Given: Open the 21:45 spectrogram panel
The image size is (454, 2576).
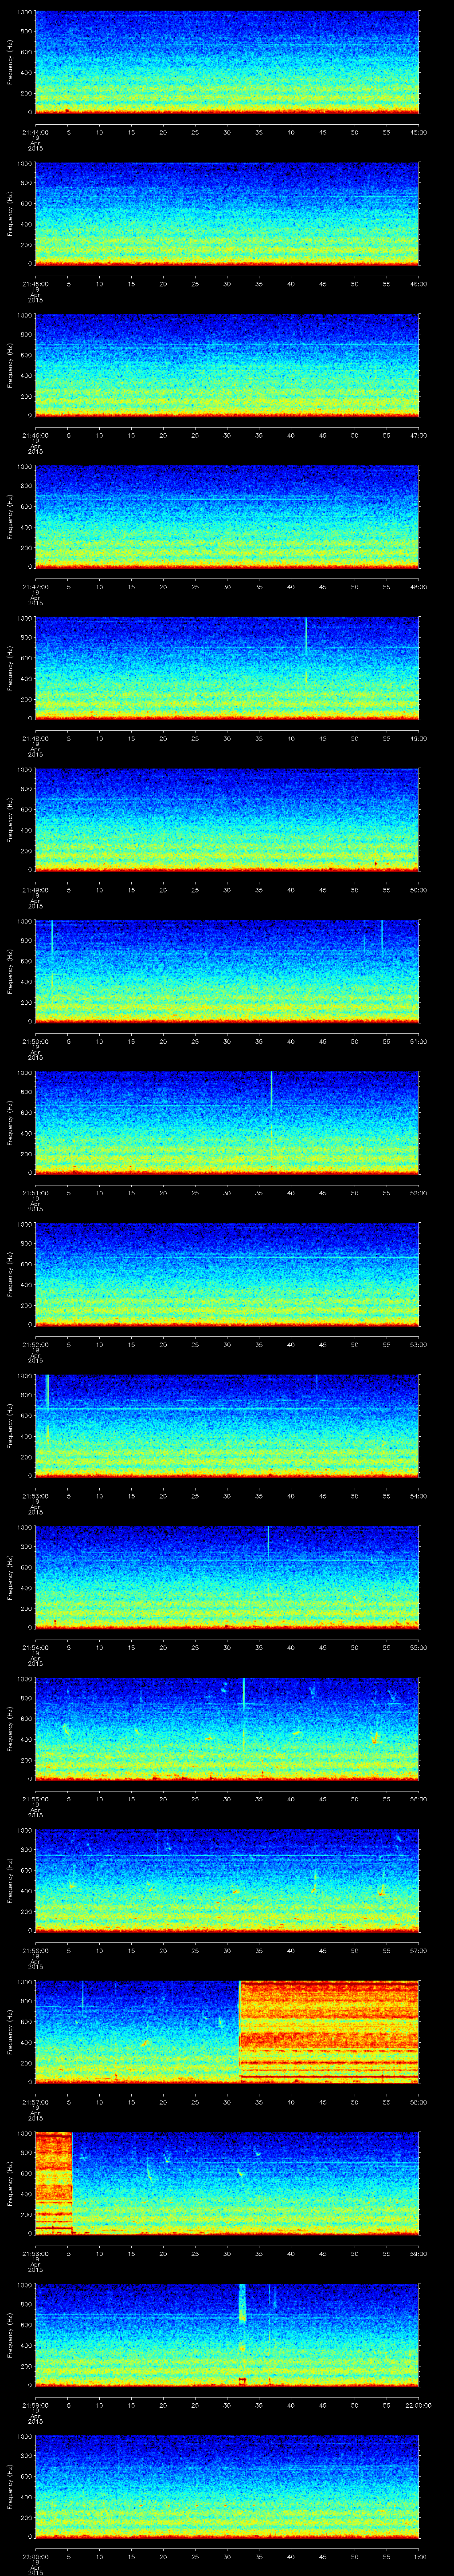Looking at the screenshot, I should click(x=227, y=213).
